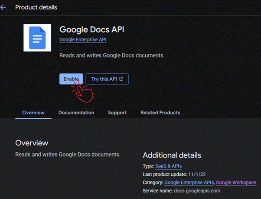Viewport: 261px width, 199px height.
Task: Click external-link icon in Try this API
Action: coord(121,79)
